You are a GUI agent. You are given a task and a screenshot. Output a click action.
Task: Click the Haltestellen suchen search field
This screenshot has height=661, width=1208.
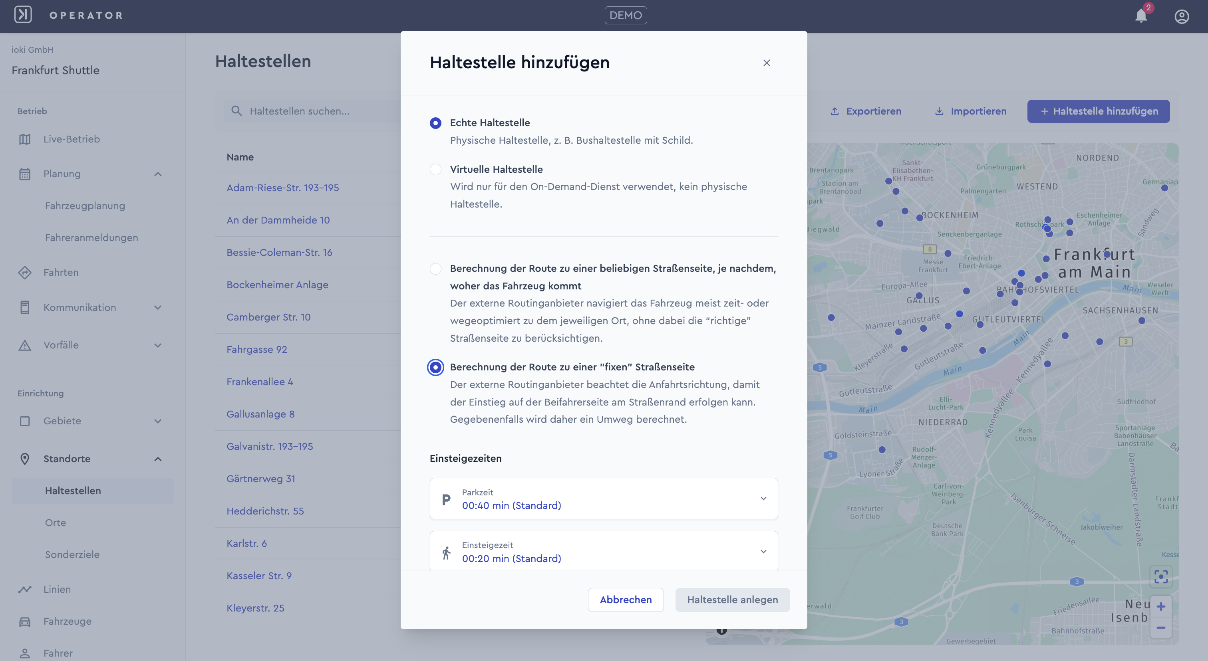point(312,111)
